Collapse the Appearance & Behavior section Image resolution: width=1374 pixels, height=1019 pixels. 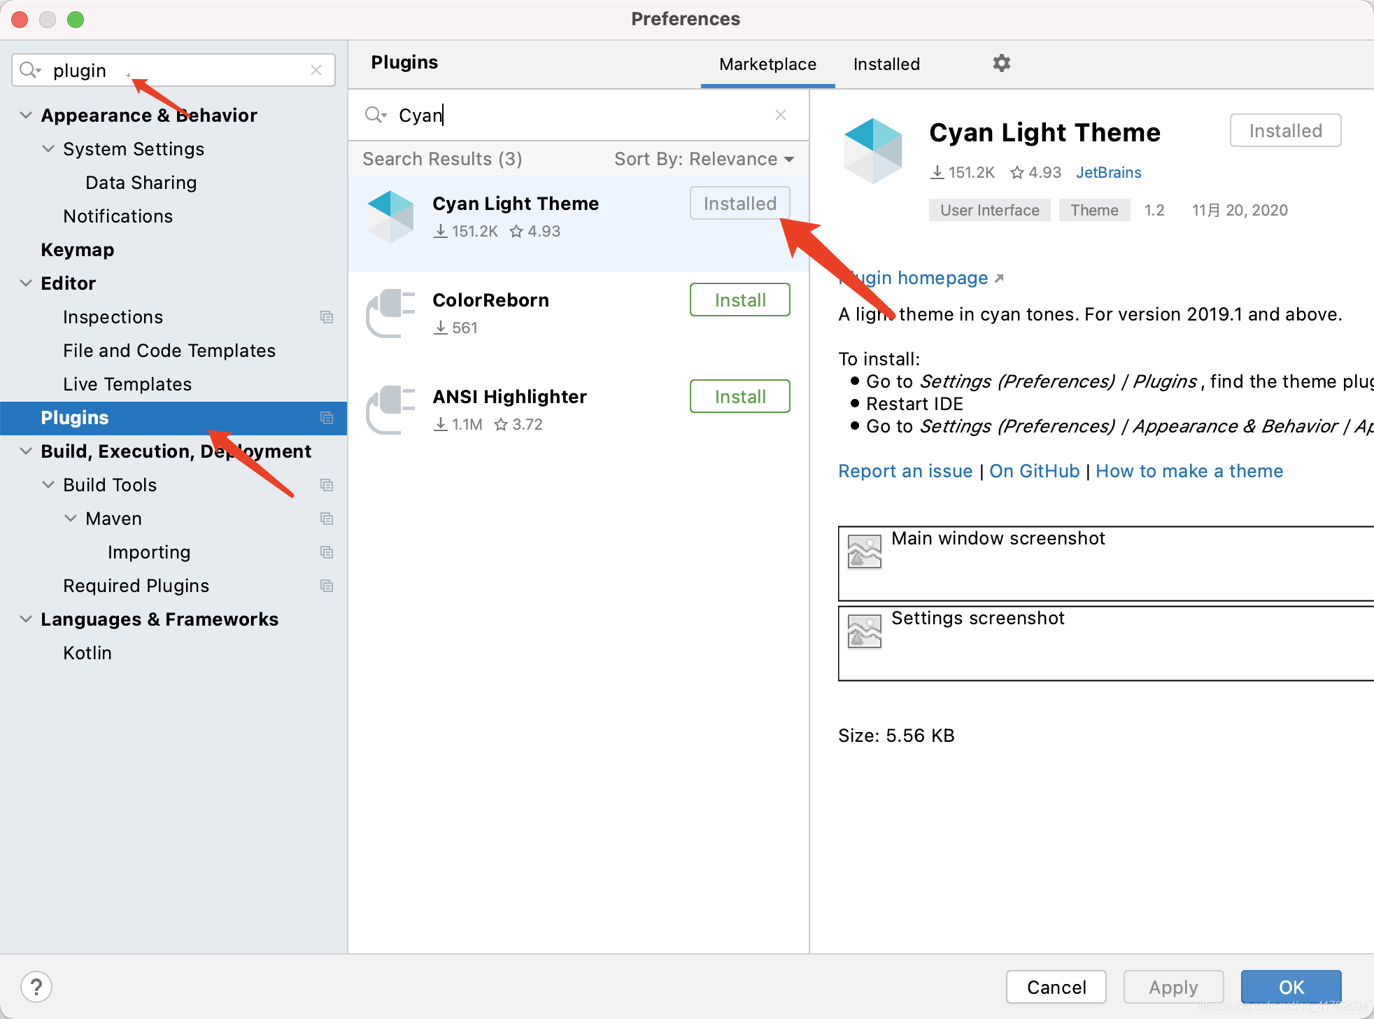[26, 115]
